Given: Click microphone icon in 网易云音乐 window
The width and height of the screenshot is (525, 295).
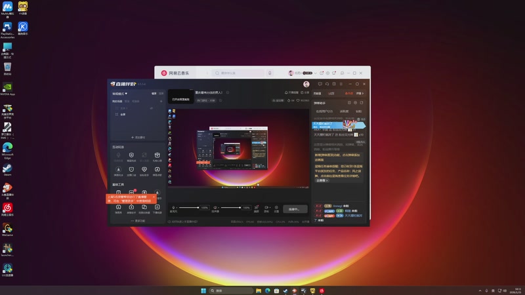Looking at the screenshot, I should coord(270,73).
